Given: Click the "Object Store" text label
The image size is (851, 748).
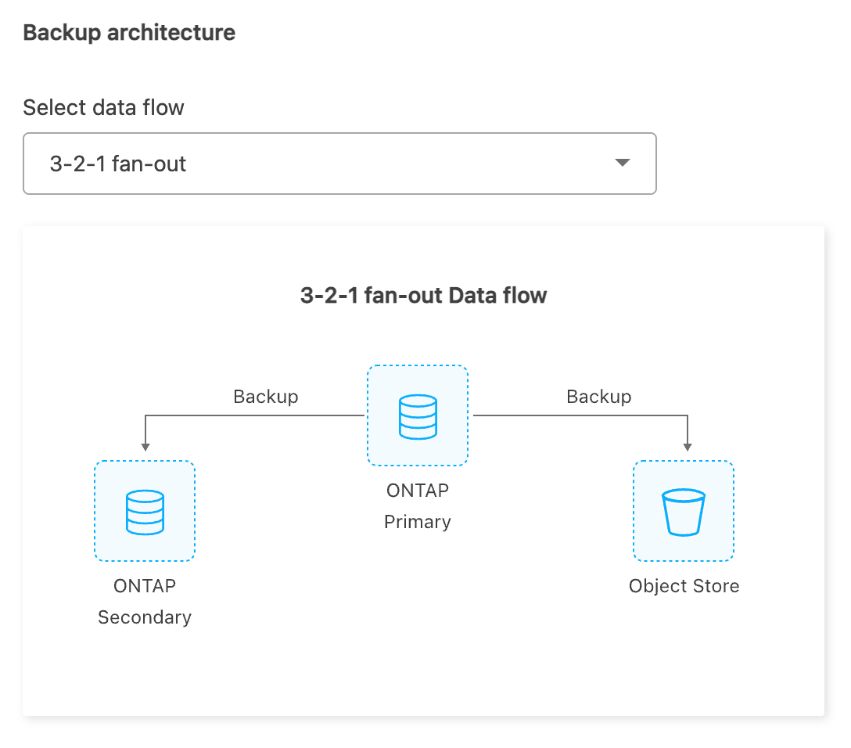Looking at the screenshot, I should (684, 586).
